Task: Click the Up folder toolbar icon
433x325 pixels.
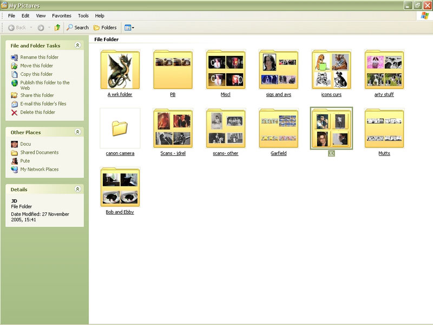Action: 57,28
